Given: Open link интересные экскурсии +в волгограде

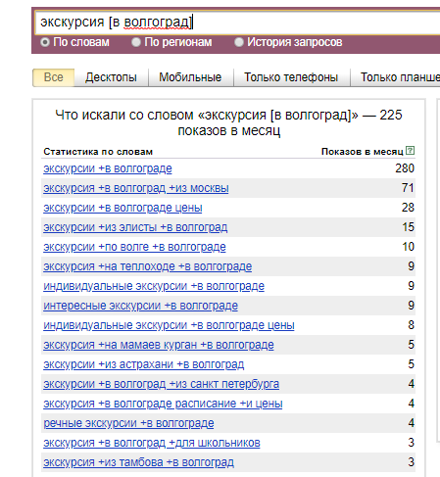Looking at the screenshot, I should (x=140, y=306).
